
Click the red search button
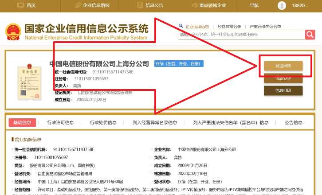(x=310, y=35)
